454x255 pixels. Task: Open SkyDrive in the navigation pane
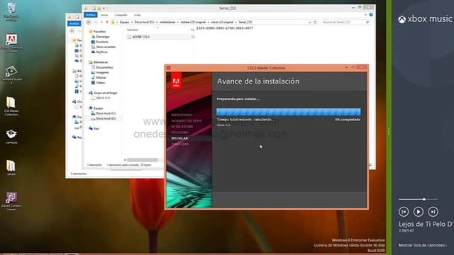point(101,52)
